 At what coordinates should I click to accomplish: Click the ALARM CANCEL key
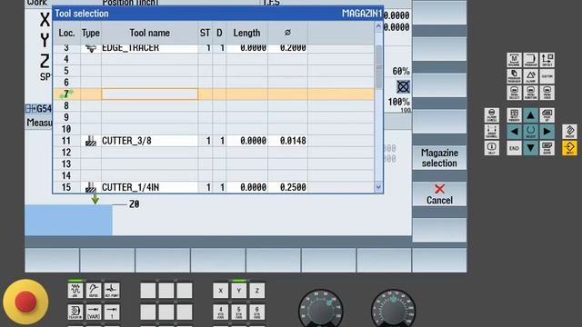click(x=491, y=115)
